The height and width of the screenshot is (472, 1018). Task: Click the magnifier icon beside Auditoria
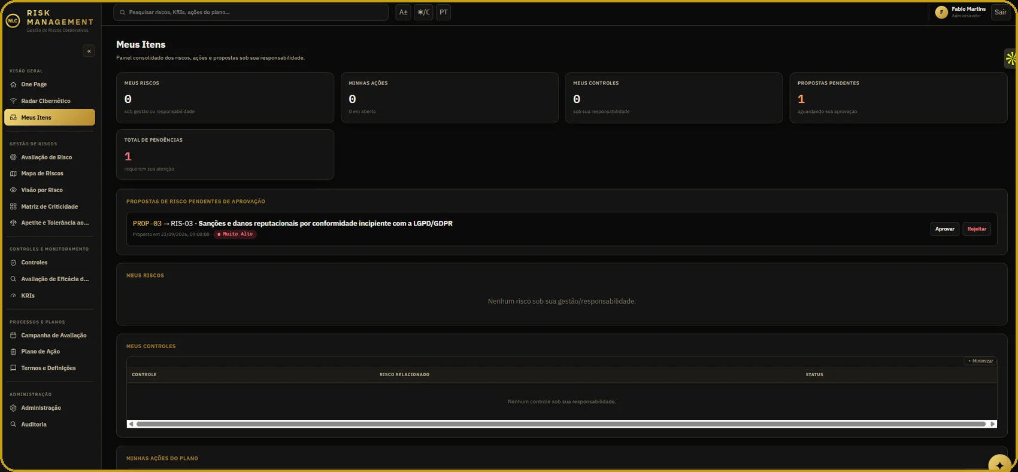coord(13,424)
